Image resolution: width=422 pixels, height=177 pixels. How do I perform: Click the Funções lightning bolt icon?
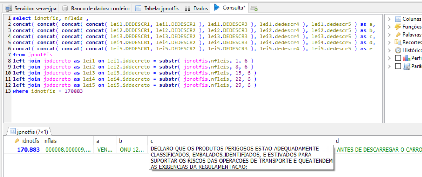click(398, 27)
